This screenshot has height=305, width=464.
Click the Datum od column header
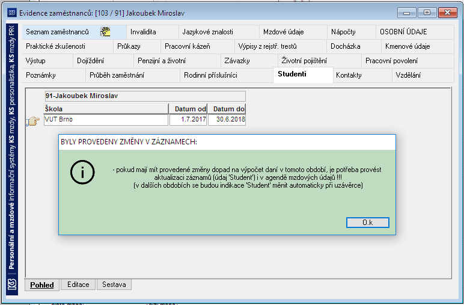pos(188,109)
